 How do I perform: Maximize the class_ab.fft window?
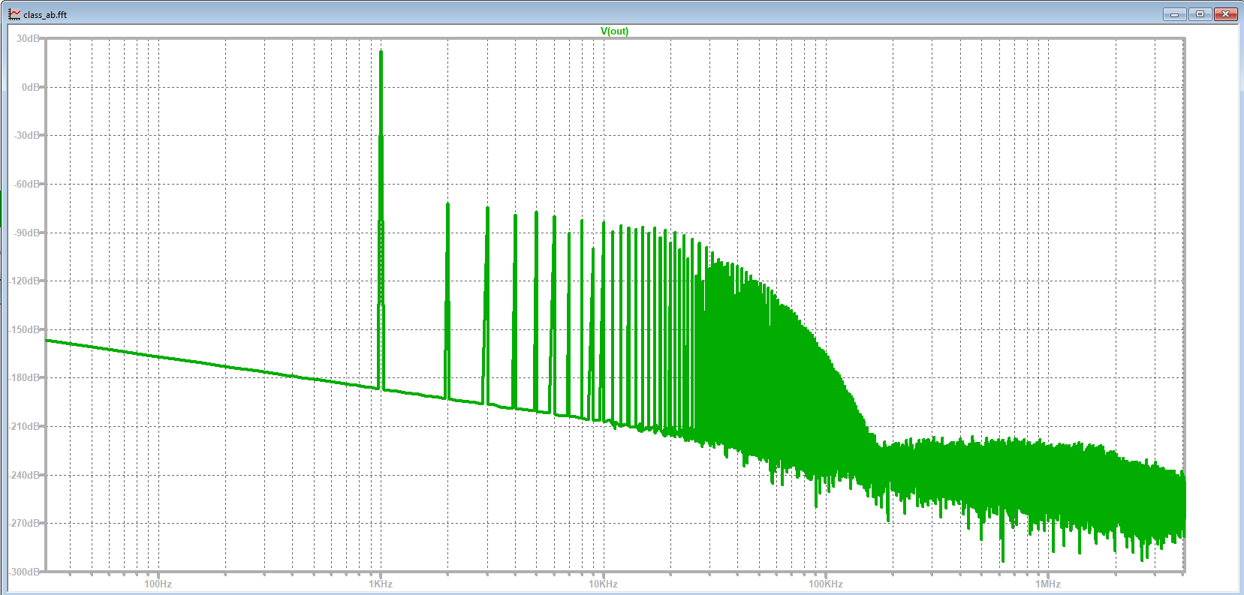tap(1200, 14)
